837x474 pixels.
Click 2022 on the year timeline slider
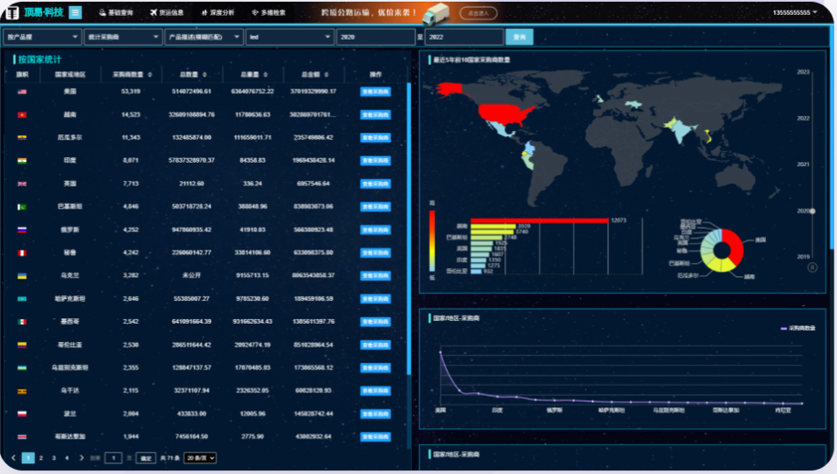[x=803, y=118]
